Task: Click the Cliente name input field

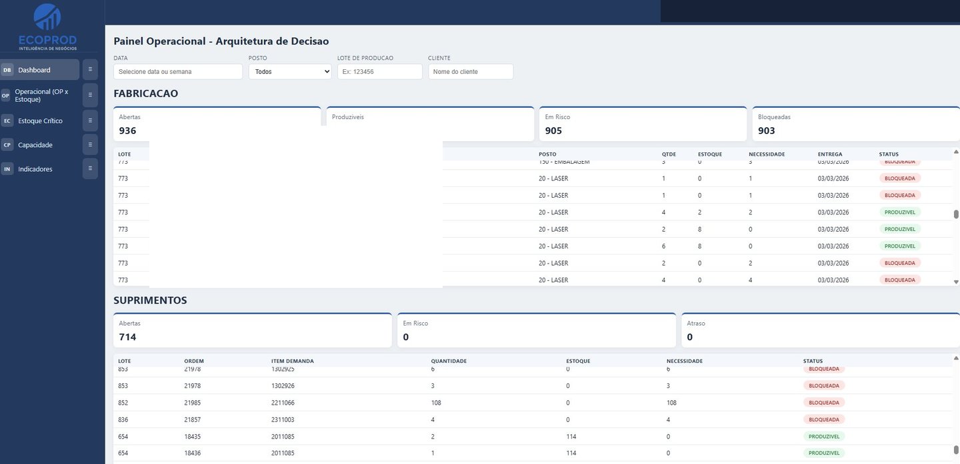Action: [x=471, y=71]
